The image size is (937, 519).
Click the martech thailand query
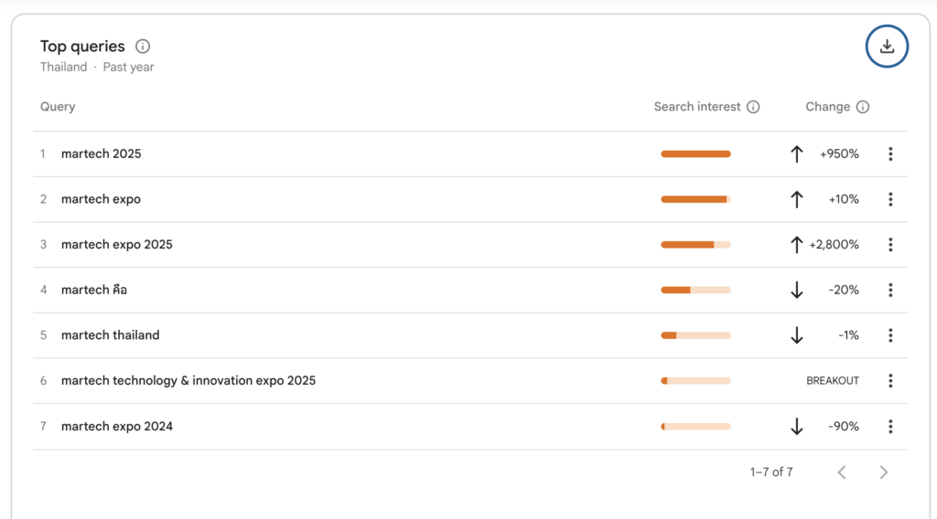coord(111,335)
